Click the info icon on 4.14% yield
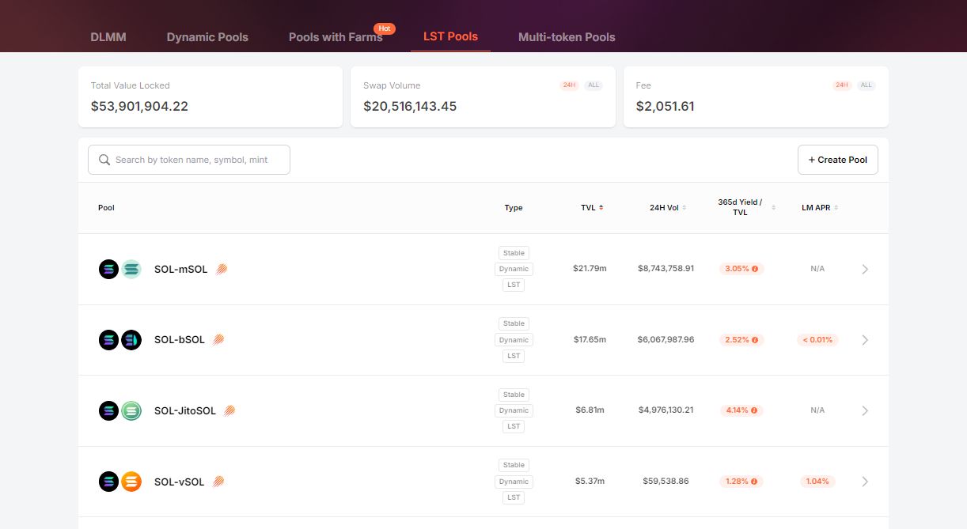The width and height of the screenshot is (967, 529). tap(755, 410)
